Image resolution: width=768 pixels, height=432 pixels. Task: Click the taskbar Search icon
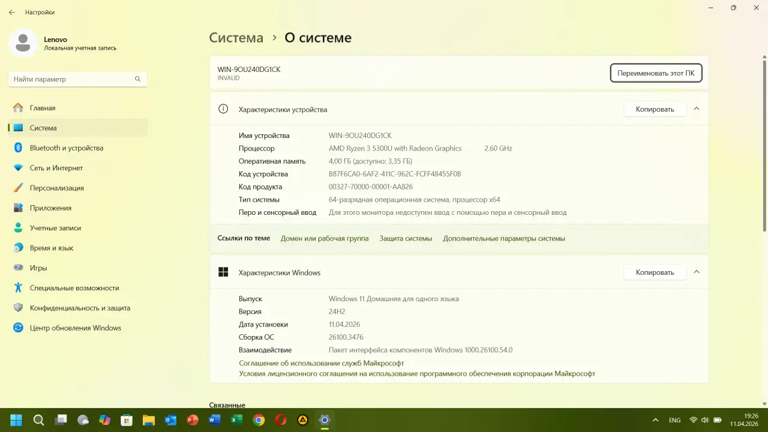point(38,420)
